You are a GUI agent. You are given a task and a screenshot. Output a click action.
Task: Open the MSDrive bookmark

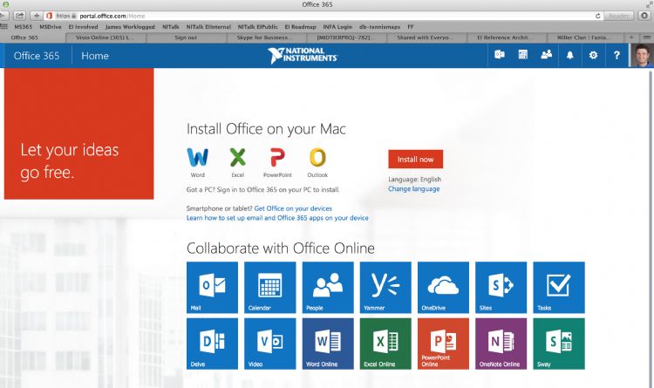click(51, 27)
